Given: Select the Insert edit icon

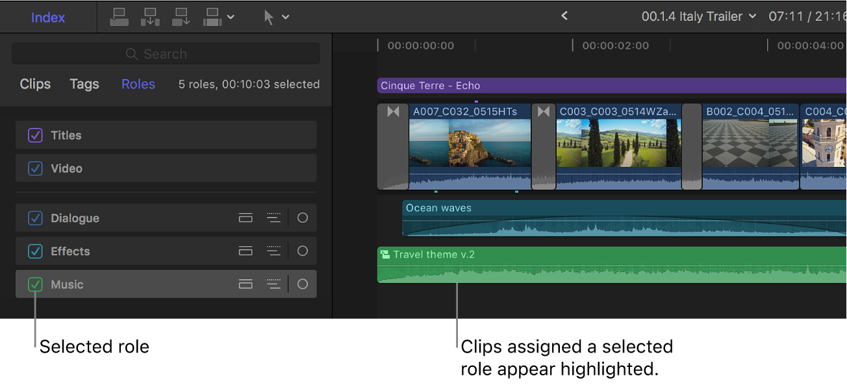Looking at the screenshot, I should coord(150,17).
